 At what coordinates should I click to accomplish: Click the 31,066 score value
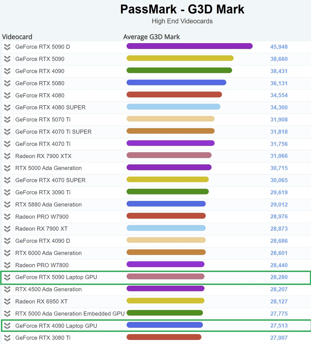tap(279, 156)
